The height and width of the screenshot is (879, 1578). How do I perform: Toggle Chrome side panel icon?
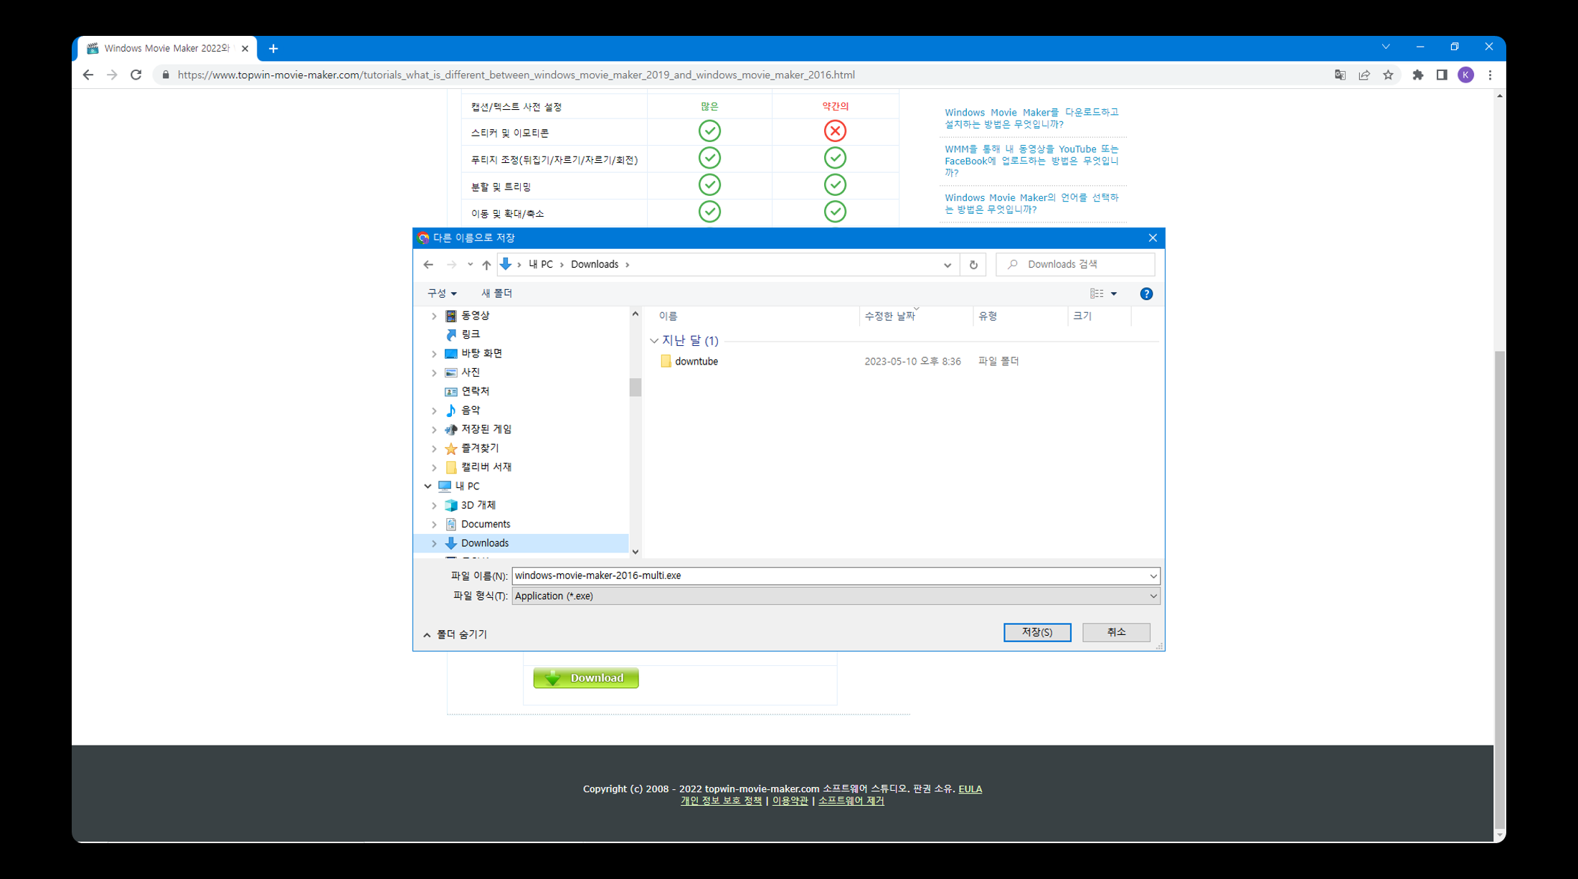pyautogui.click(x=1442, y=75)
